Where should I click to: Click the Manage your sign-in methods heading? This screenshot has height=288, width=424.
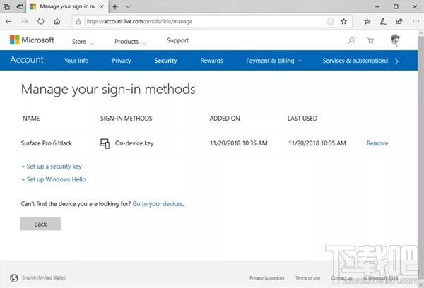(108, 90)
